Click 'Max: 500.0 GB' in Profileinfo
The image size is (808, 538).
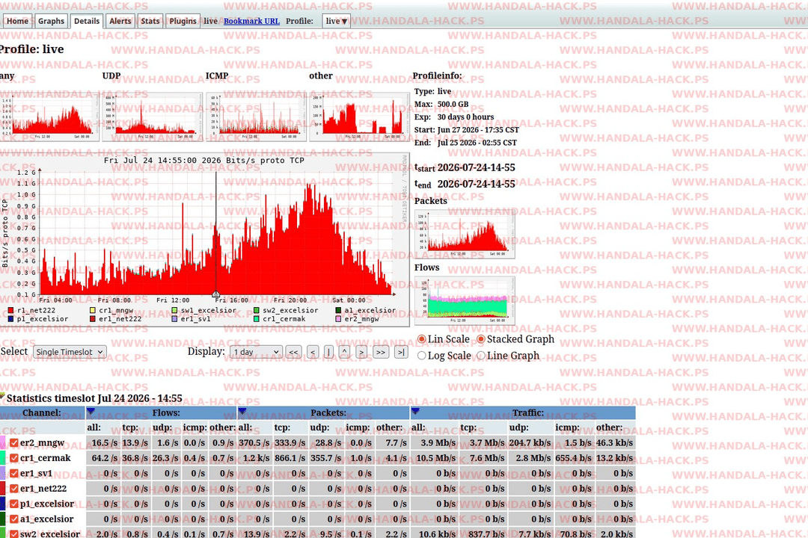click(x=441, y=104)
